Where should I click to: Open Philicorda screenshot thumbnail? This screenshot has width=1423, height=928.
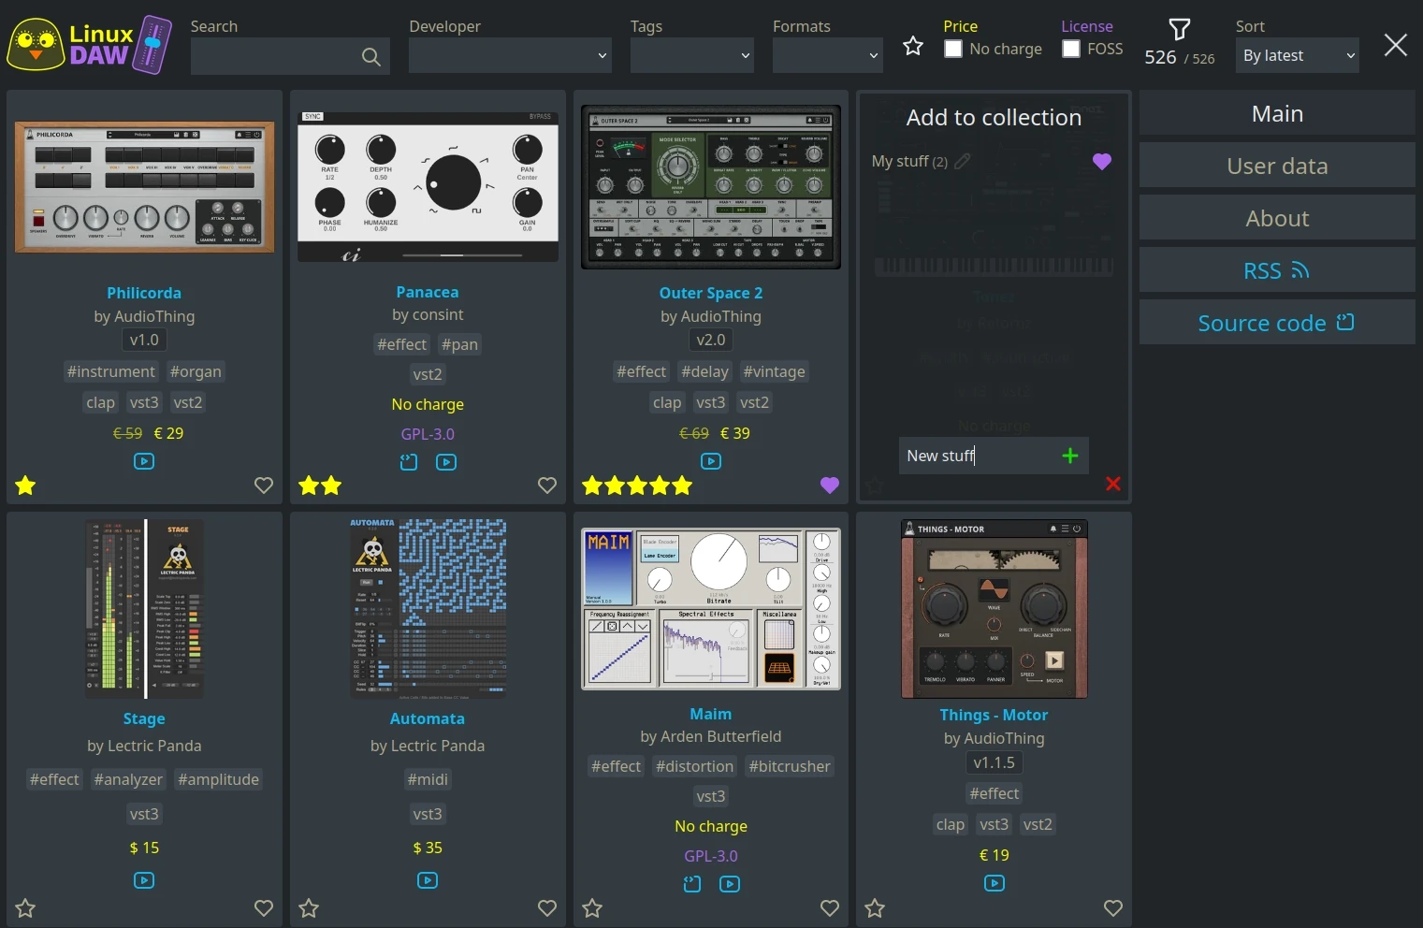(144, 187)
